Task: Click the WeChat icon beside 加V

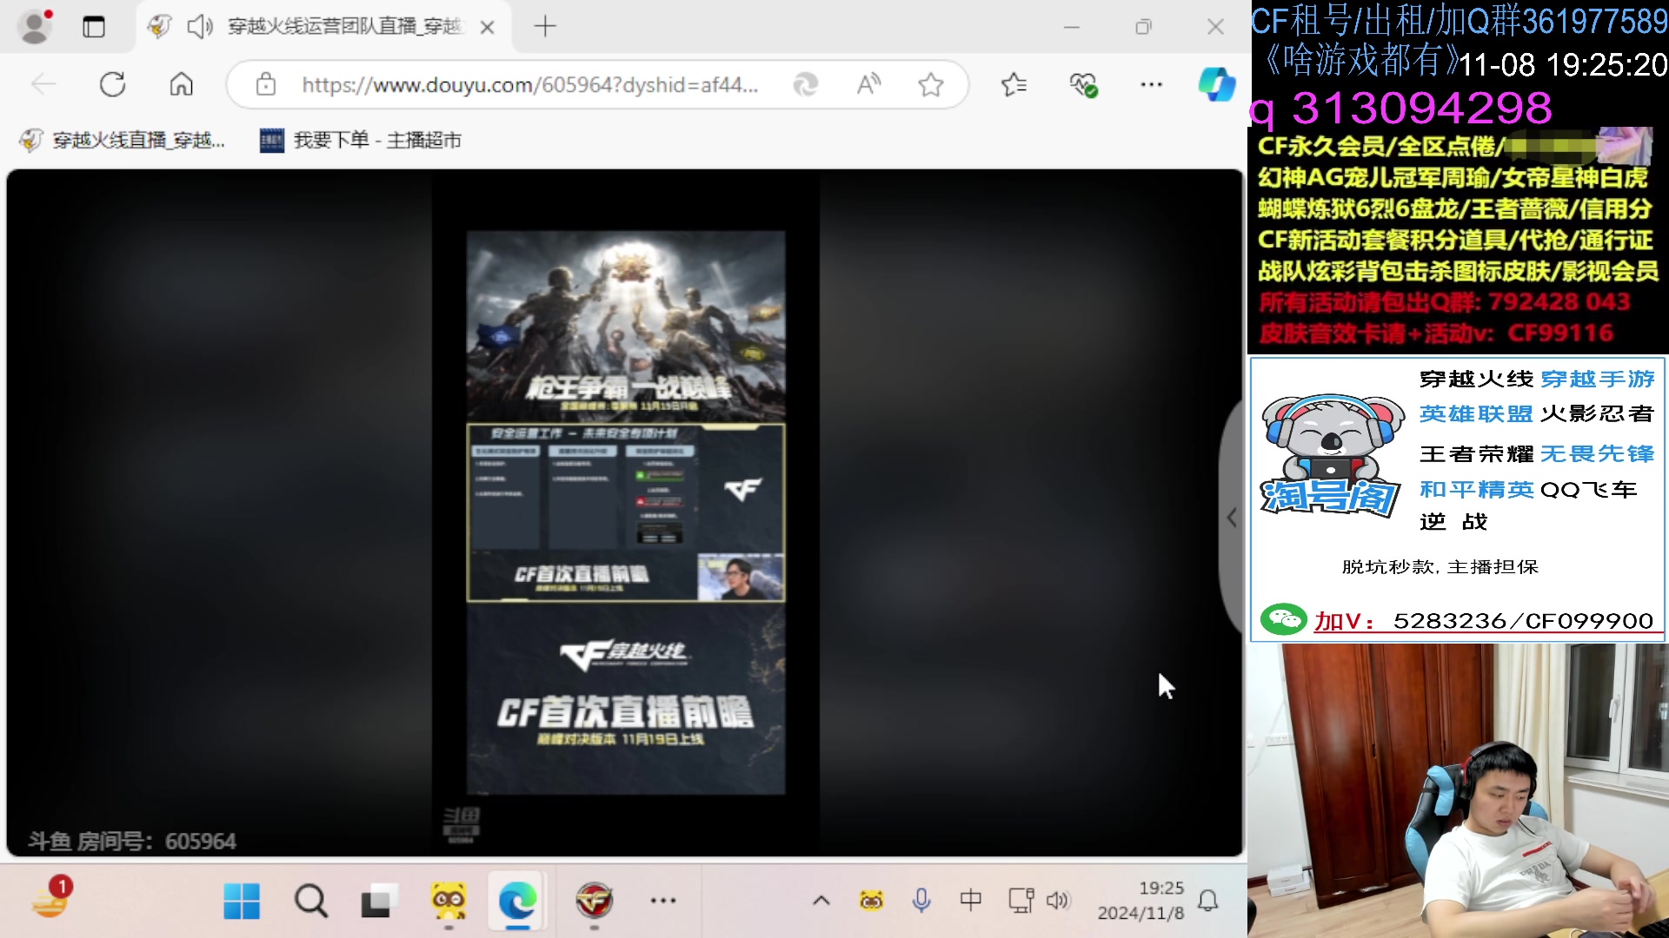Action: (1284, 619)
